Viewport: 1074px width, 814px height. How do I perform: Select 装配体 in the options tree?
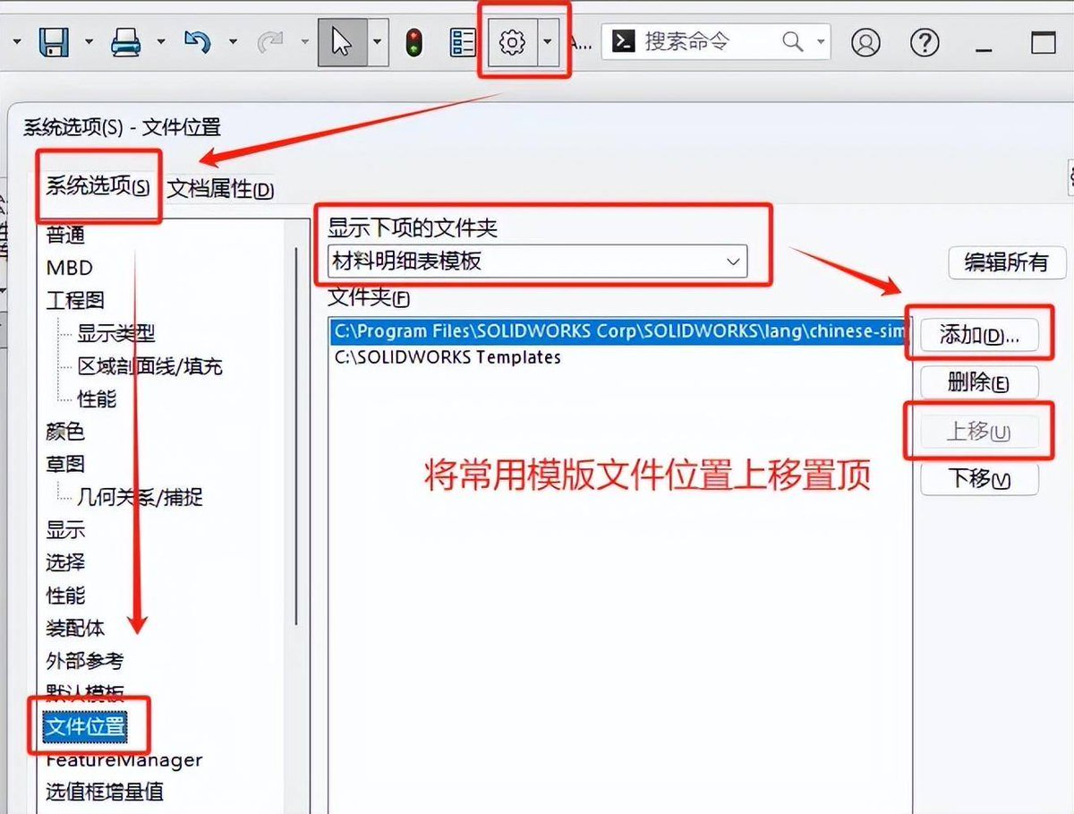click(75, 628)
